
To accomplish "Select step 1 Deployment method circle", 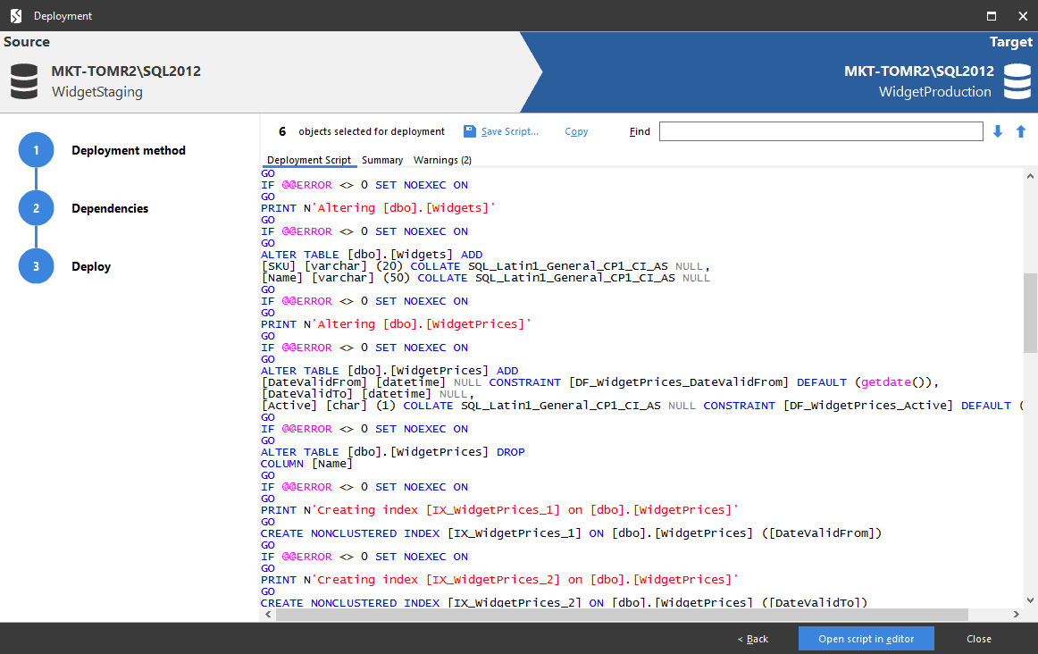I will [x=36, y=150].
